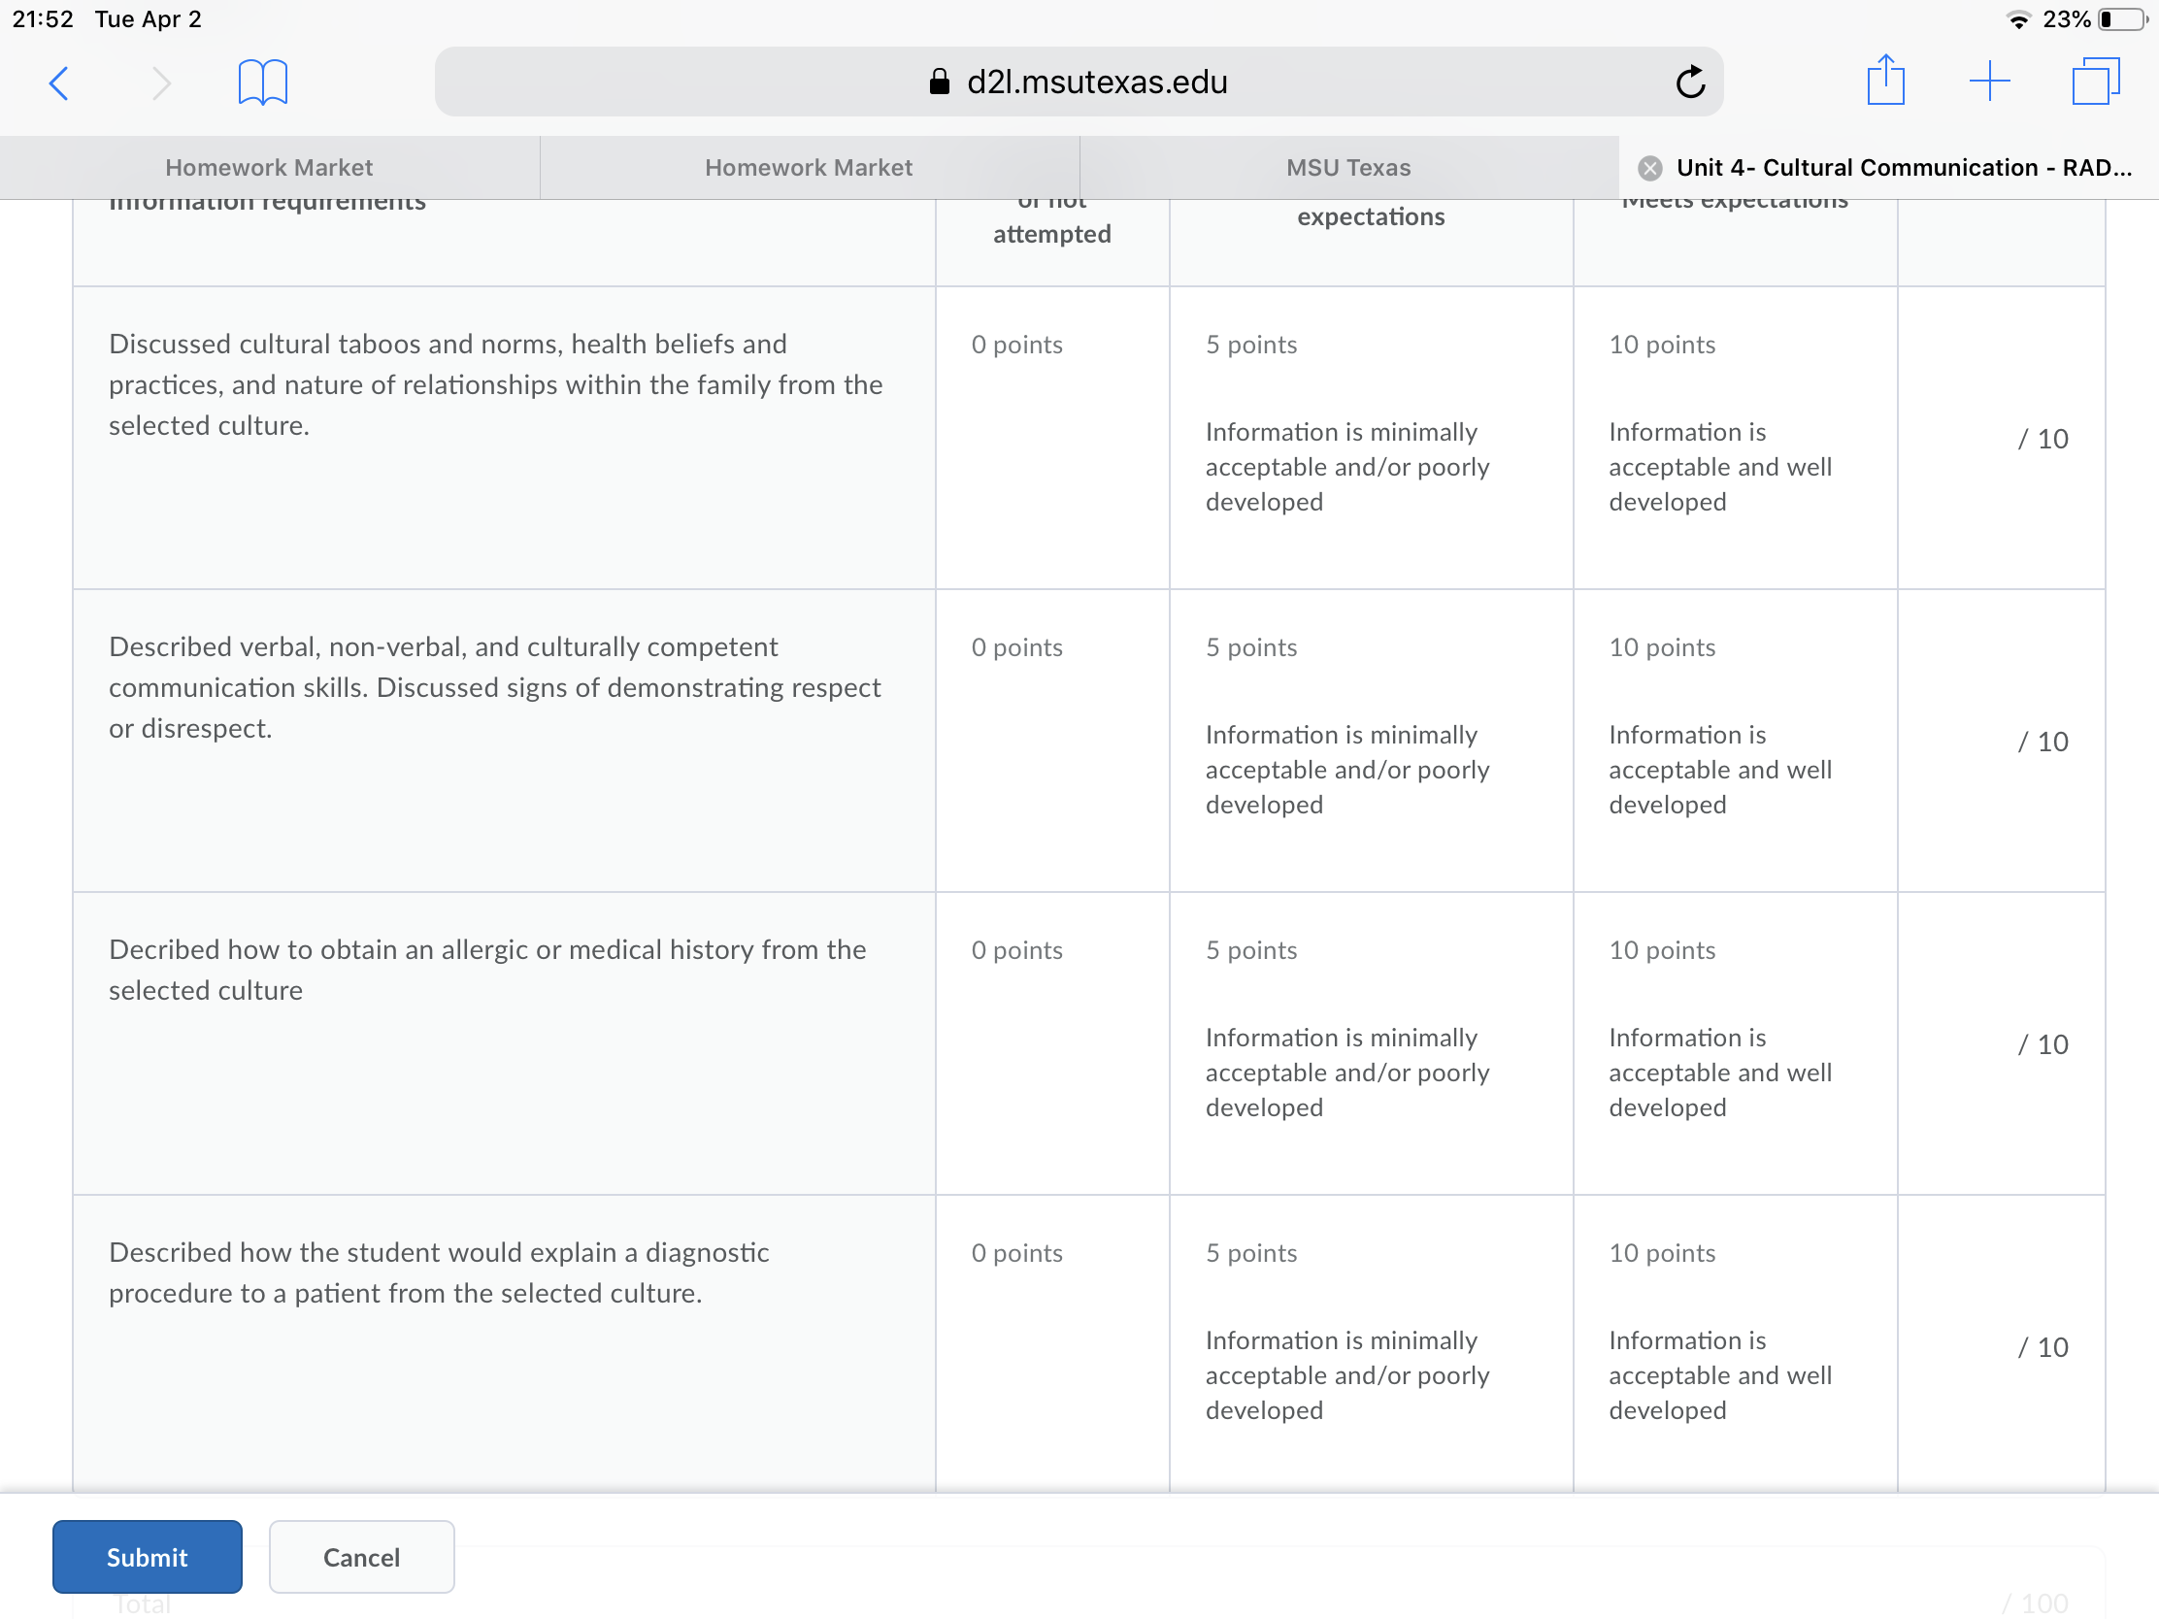Viewport: 2159px width, 1619px height.
Task: Select 5 points for verbal communication criterion
Action: 1371,741
